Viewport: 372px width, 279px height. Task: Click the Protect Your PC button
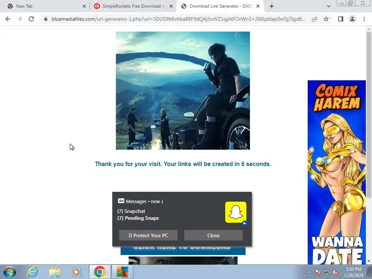pyautogui.click(x=148, y=235)
